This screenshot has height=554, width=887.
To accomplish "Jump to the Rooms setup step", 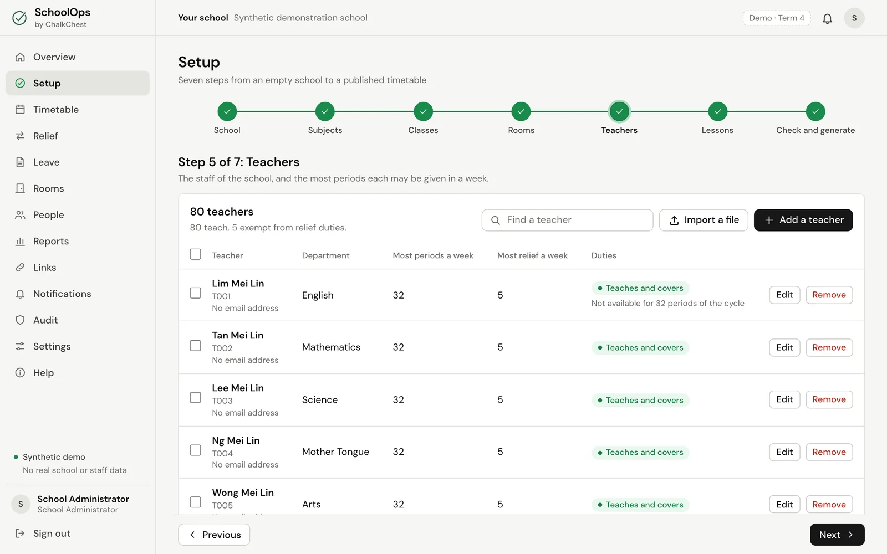I will tap(521, 119).
